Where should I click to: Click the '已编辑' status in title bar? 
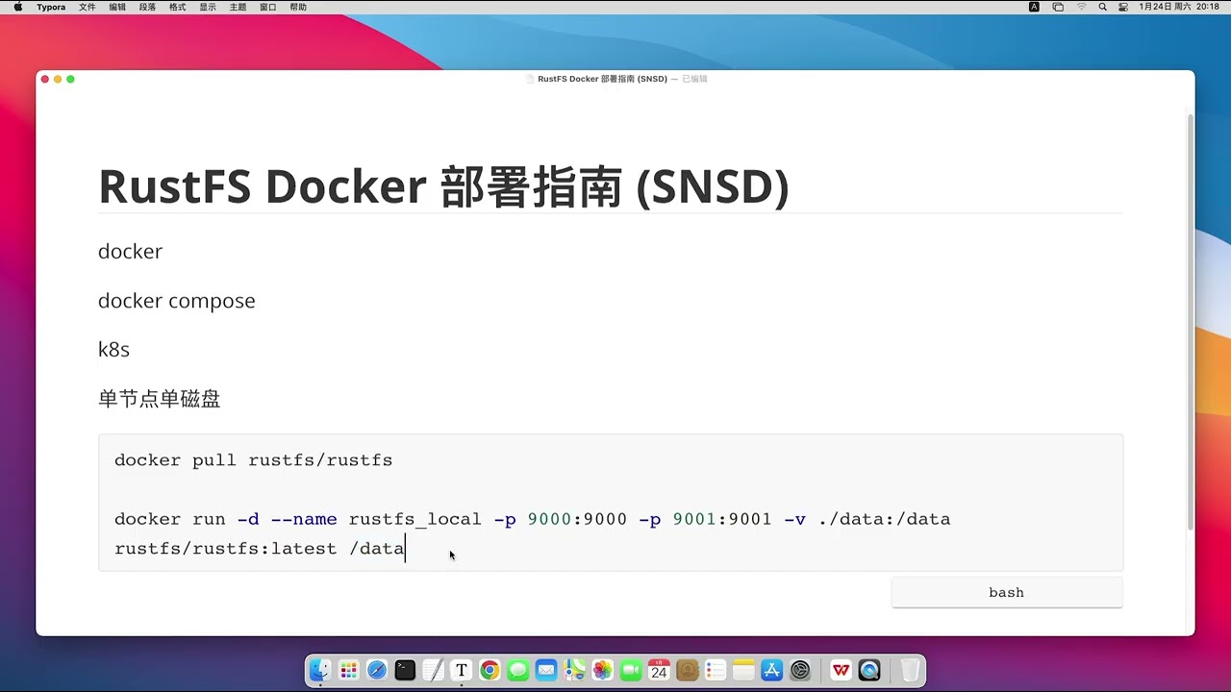click(694, 79)
